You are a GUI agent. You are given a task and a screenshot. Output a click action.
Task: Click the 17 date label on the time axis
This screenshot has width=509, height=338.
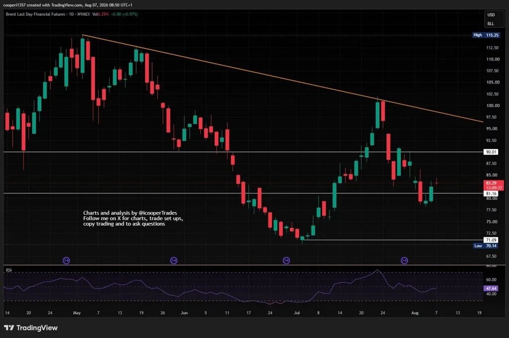tap(249, 313)
